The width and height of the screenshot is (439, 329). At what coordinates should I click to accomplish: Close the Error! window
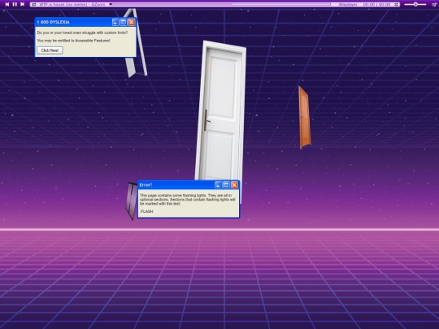point(234,185)
